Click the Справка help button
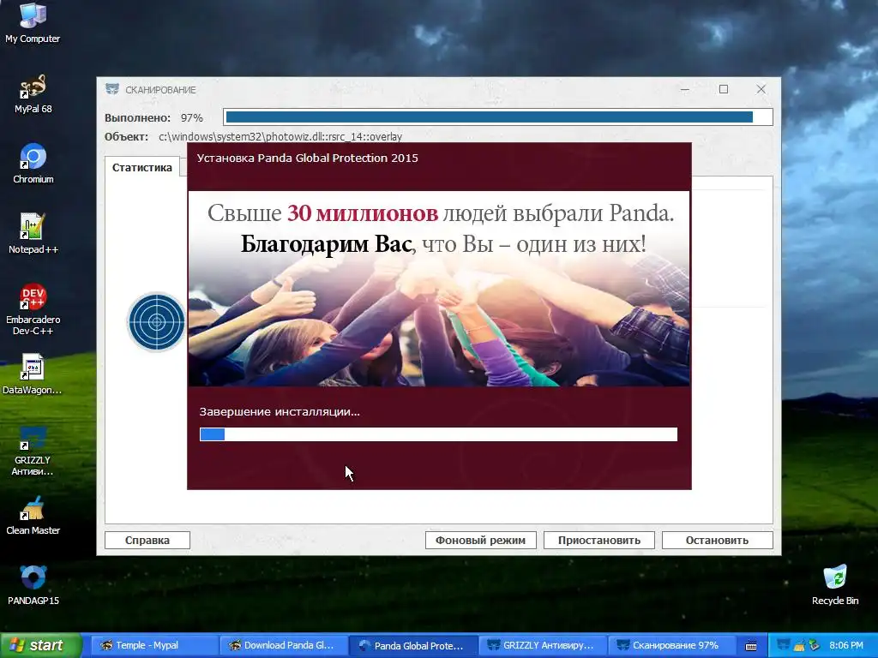 [x=147, y=540]
